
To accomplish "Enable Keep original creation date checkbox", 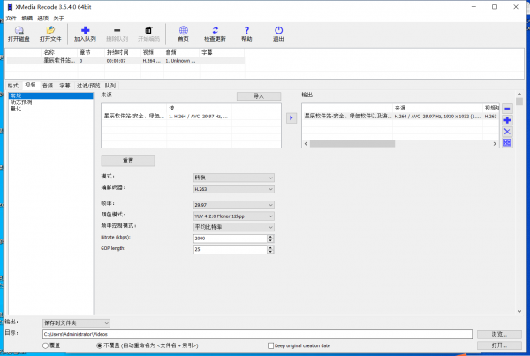I will [270, 345].
